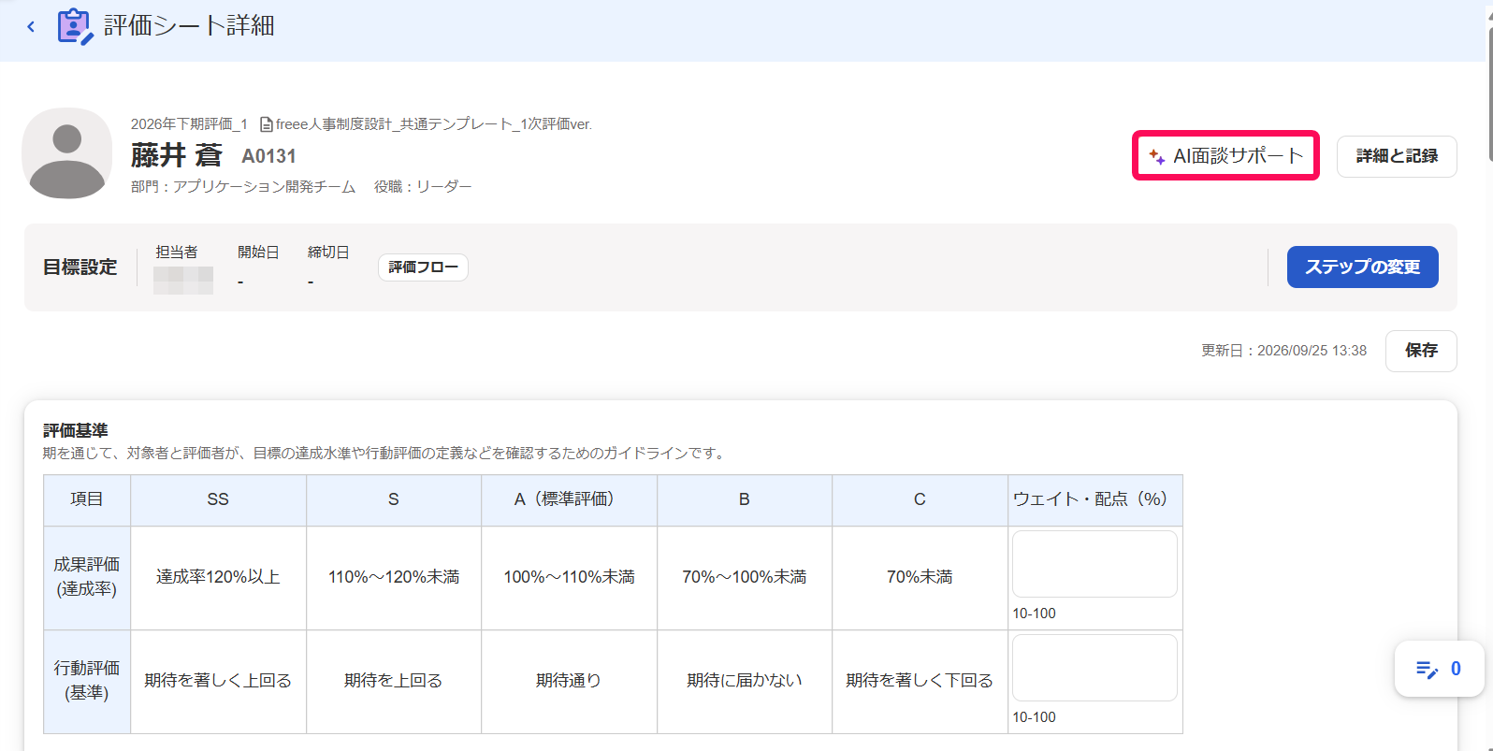
Task: Click the ステップの変更 button
Action: click(1362, 267)
